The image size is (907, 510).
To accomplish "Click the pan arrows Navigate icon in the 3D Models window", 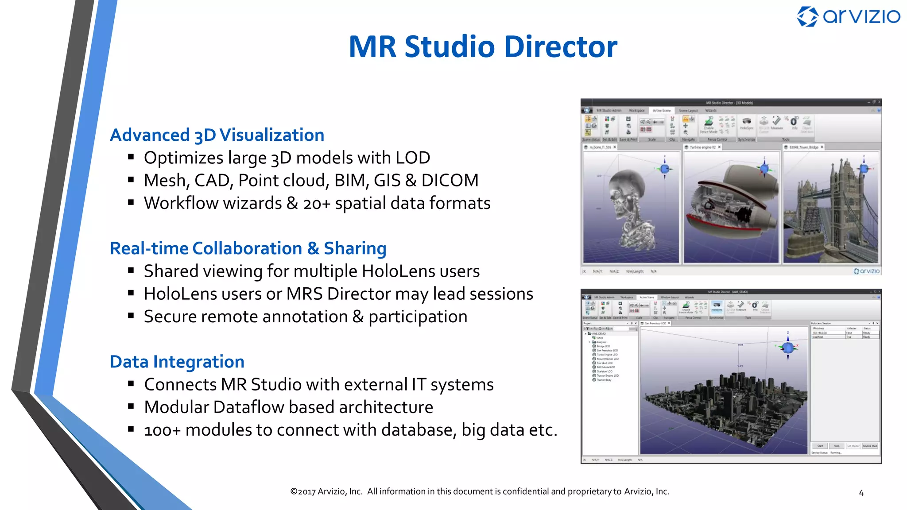I will point(686,126).
